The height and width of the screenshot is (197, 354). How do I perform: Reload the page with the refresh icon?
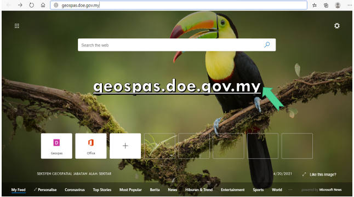32,5
